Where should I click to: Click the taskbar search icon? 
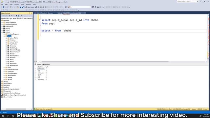8,116
